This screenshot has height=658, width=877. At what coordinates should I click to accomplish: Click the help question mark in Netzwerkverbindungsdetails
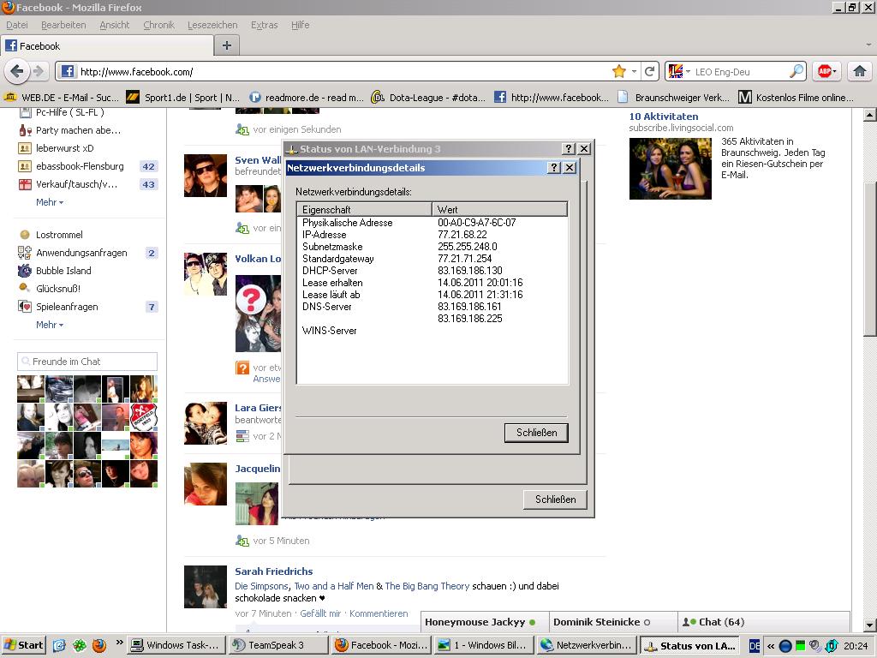click(553, 167)
